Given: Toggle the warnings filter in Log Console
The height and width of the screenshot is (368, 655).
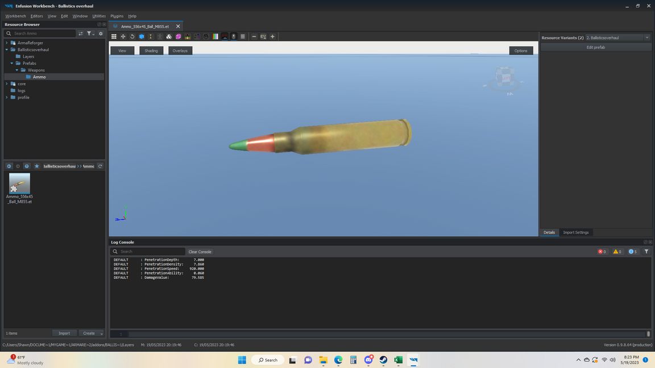Looking at the screenshot, I should [x=617, y=252].
